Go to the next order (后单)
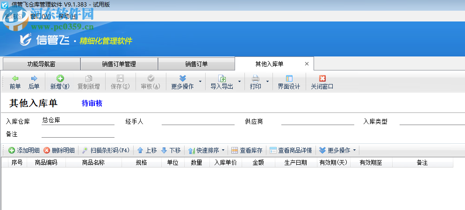Screen dimensions: 465x210 click(x=34, y=82)
